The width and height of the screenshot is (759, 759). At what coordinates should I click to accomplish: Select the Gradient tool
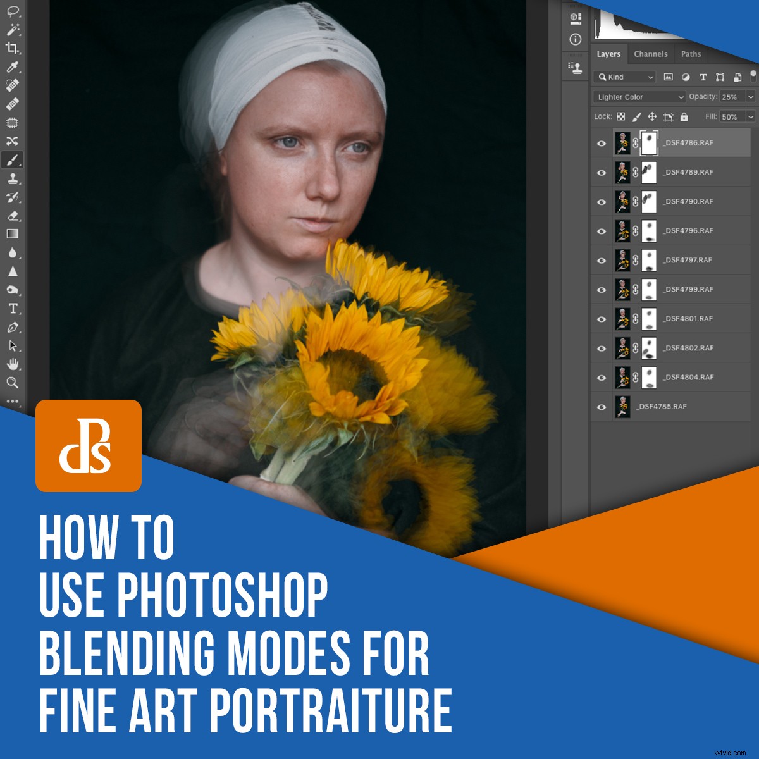[x=13, y=235]
